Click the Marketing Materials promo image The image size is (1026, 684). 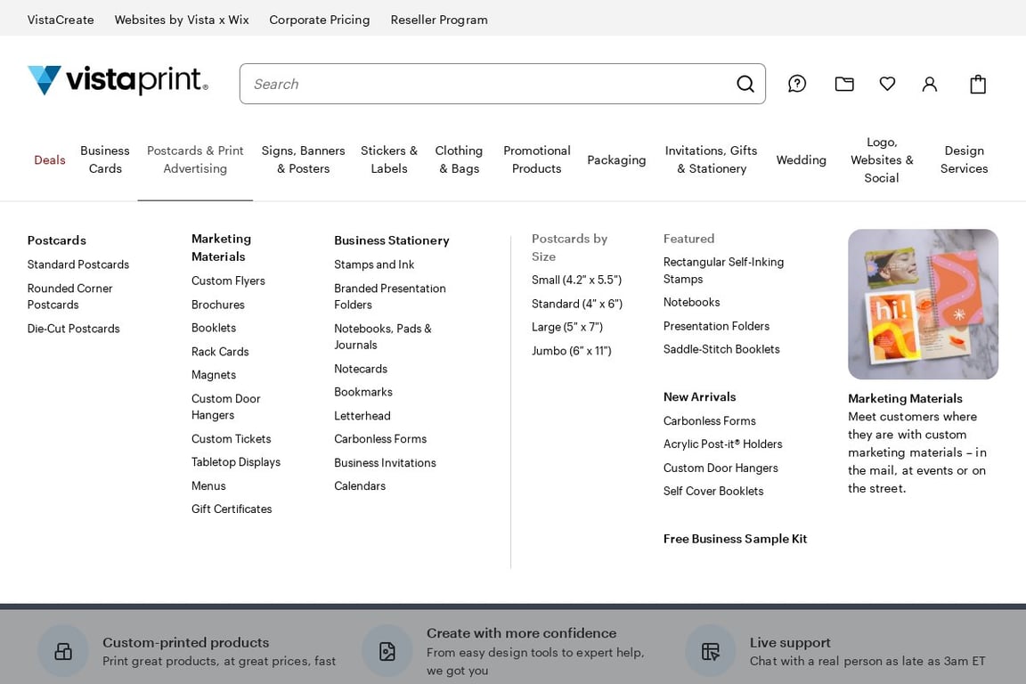coord(923,304)
